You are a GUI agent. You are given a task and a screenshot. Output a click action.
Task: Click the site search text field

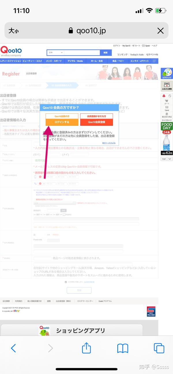(82, 53)
